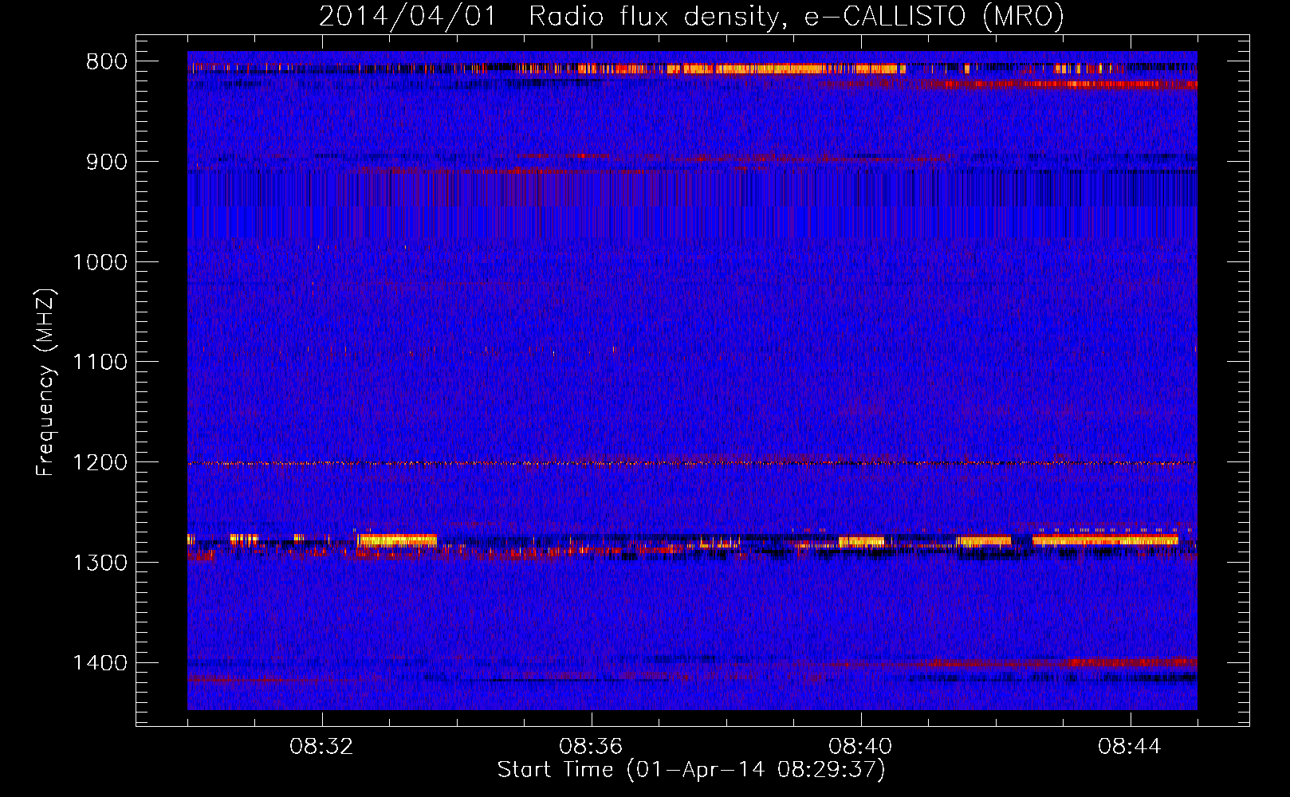Select the 'Frequency (MHZ)' axis label
The height and width of the screenshot is (797, 1290).
click(45, 383)
